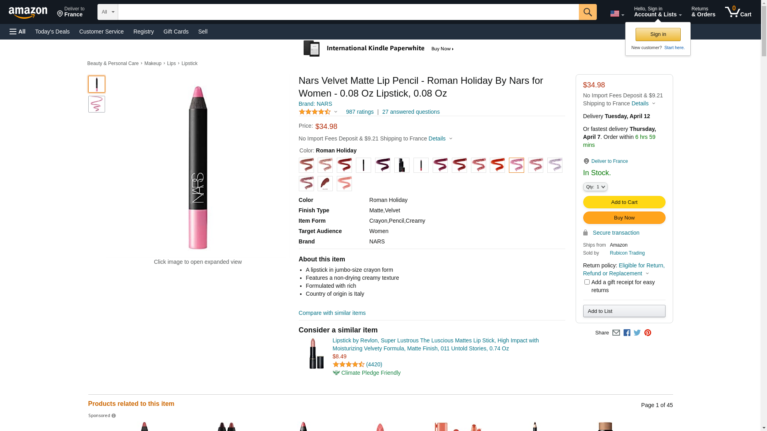
Task: Open the quantity dropdown
Action: (x=595, y=187)
